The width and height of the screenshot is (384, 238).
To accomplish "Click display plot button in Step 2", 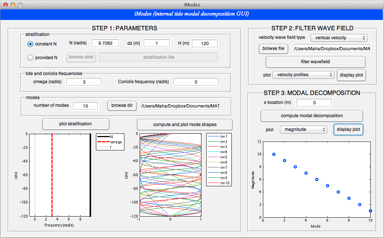I will click(x=351, y=75).
